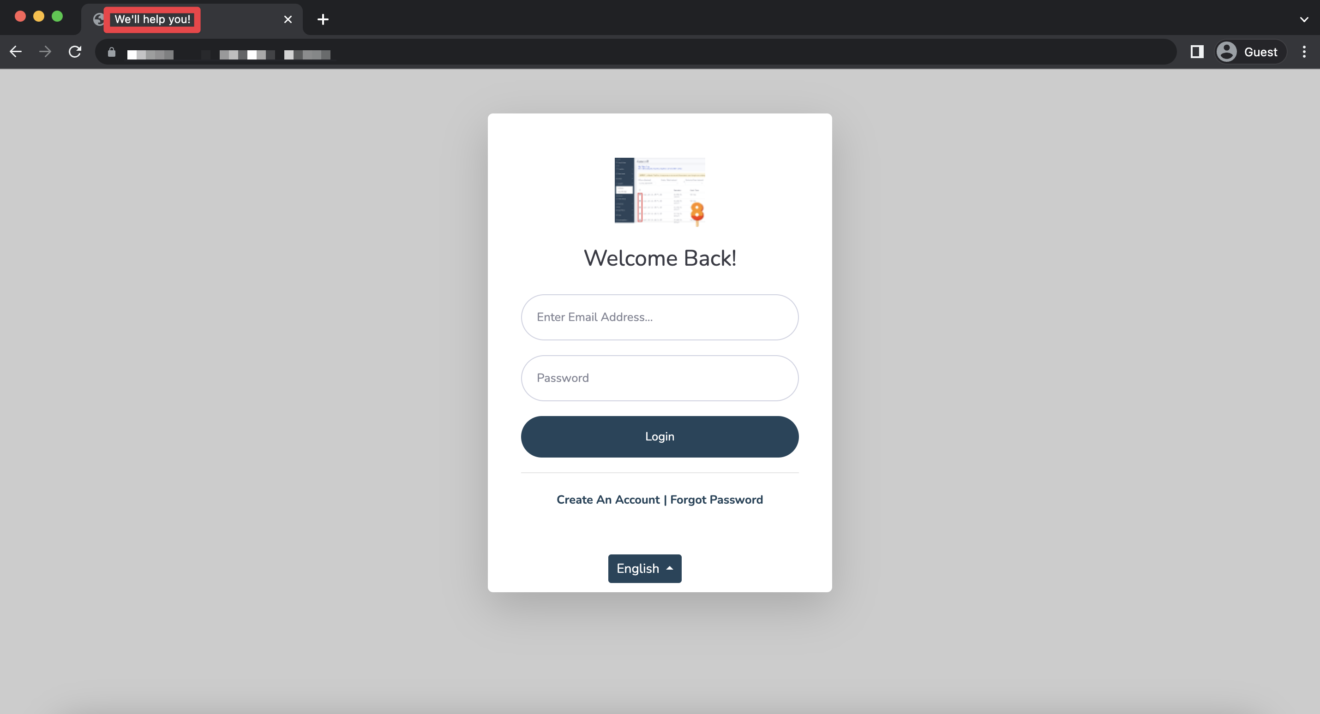
Task: Close the "We'll help you!" tab
Action: point(288,19)
